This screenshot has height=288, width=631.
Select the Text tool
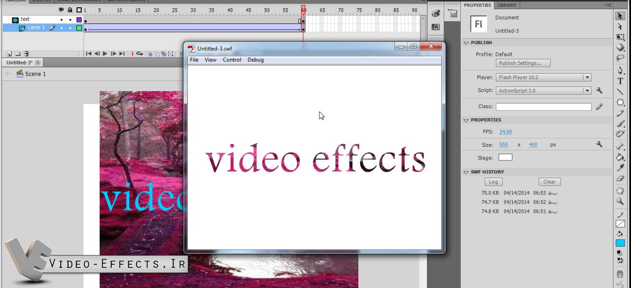click(620, 81)
